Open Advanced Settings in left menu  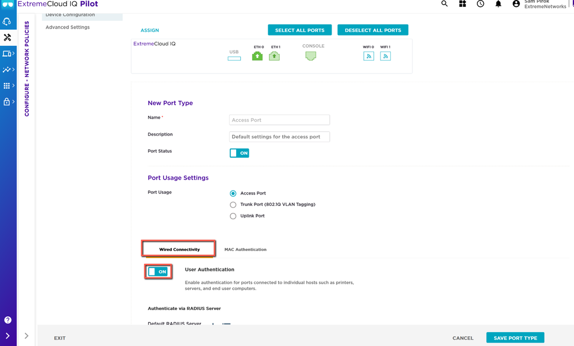click(x=68, y=28)
